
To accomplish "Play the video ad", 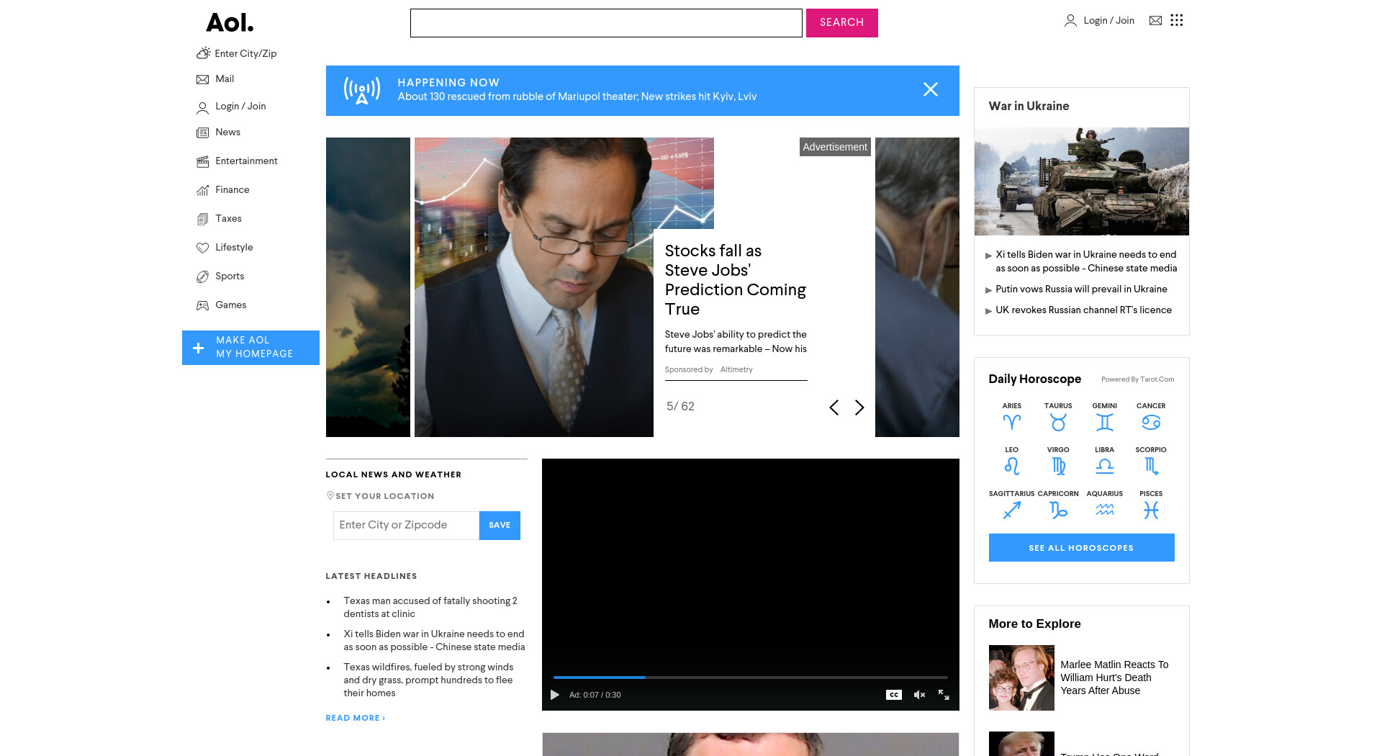I will point(555,695).
